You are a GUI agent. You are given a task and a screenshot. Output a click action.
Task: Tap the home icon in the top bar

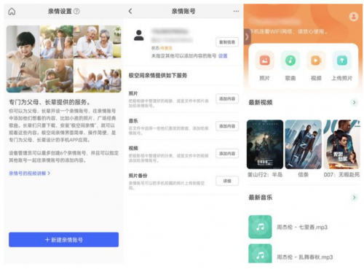[12, 11]
